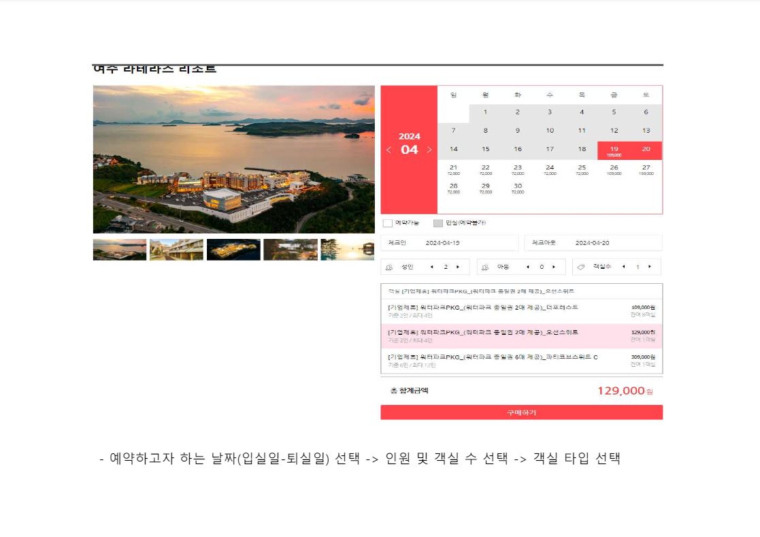Open the 체크아웃 date field

click(x=593, y=243)
